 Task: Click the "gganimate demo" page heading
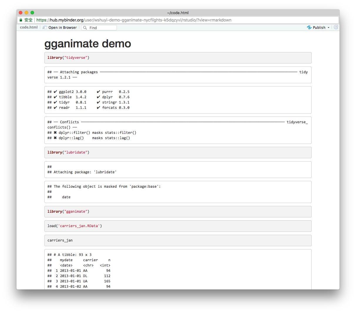click(x=88, y=44)
